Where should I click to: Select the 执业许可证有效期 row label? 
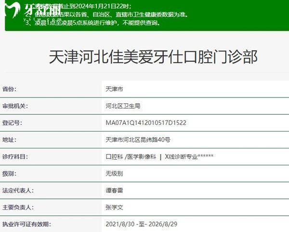point(26,224)
